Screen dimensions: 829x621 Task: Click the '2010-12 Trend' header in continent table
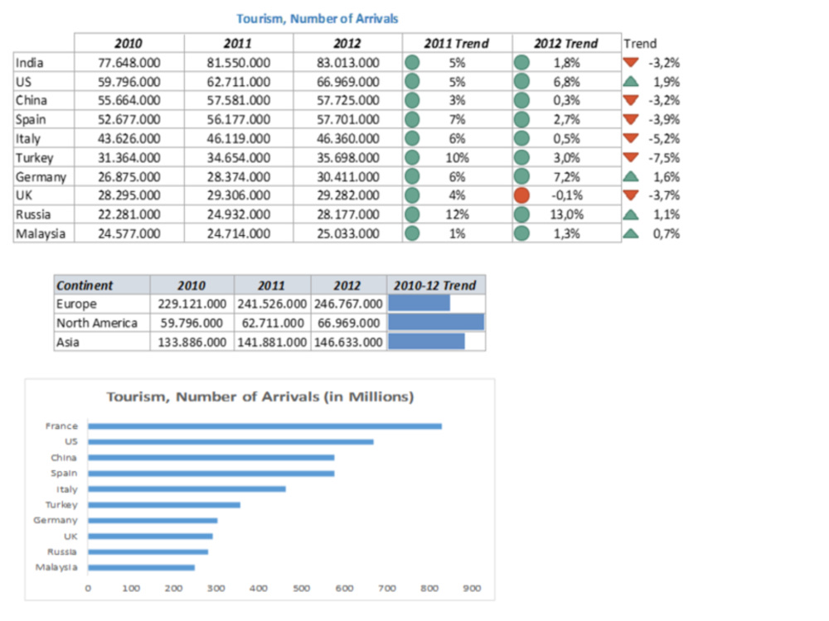click(436, 285)
